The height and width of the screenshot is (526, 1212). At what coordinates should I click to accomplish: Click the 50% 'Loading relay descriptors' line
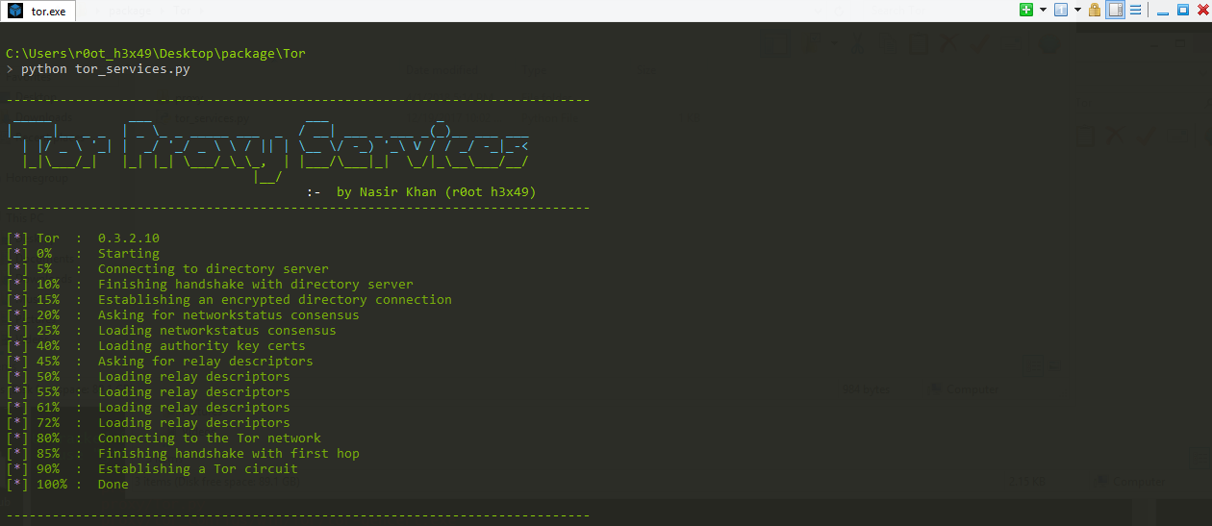tap(148, 377)
